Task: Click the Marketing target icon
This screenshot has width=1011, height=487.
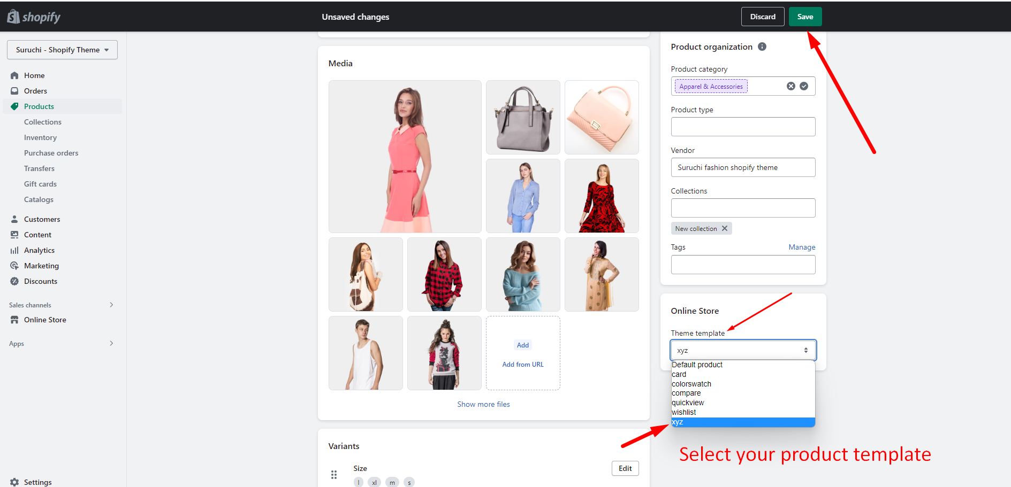Action: pos(14,266)
